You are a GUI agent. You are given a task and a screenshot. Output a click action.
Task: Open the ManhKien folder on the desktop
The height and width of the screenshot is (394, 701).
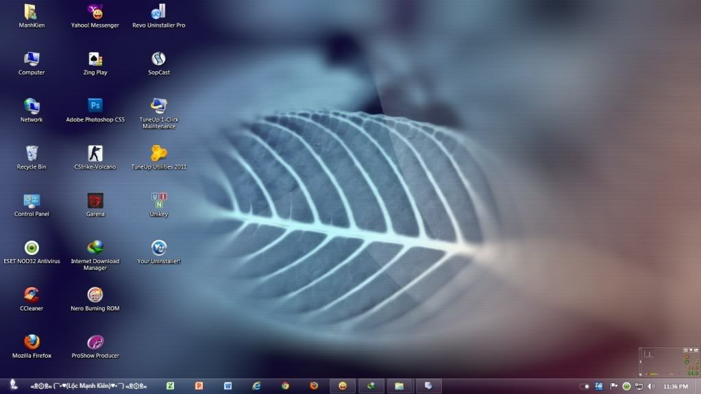(32, 16)
